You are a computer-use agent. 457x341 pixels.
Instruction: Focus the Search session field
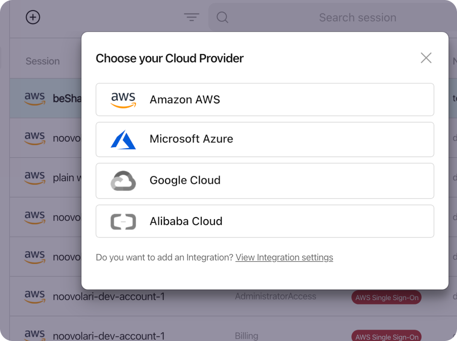pyautogui.click(x=332, y=17)
